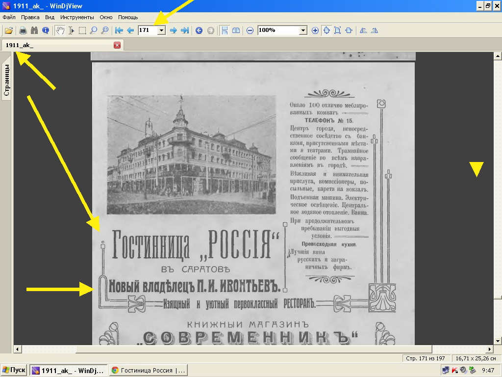Rotate the page left
Screen dimensions: 502x377
(x=363, y=30)
